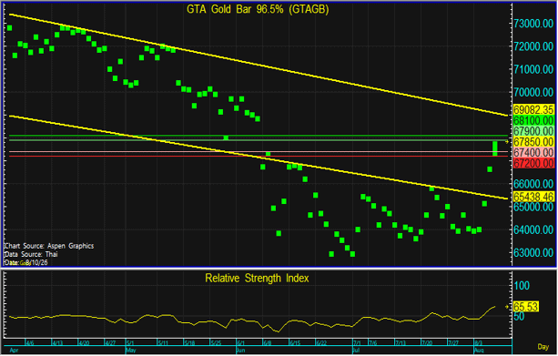Viewport: 558px width, 356px height.
Task: Select the yellow 65.53 RSI value tag
Action: click(x=526, y=307)
